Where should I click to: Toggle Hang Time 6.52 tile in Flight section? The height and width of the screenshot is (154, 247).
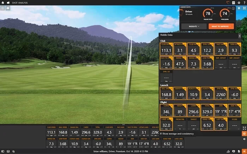pos(207,124)
